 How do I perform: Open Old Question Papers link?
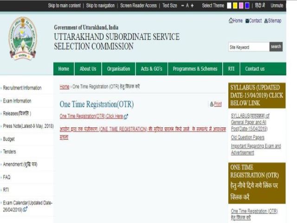(247, 138)
